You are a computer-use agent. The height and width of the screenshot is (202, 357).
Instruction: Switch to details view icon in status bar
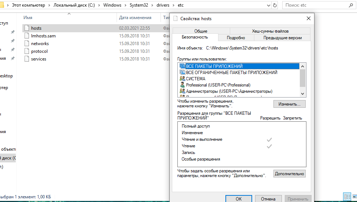(347, 197)
